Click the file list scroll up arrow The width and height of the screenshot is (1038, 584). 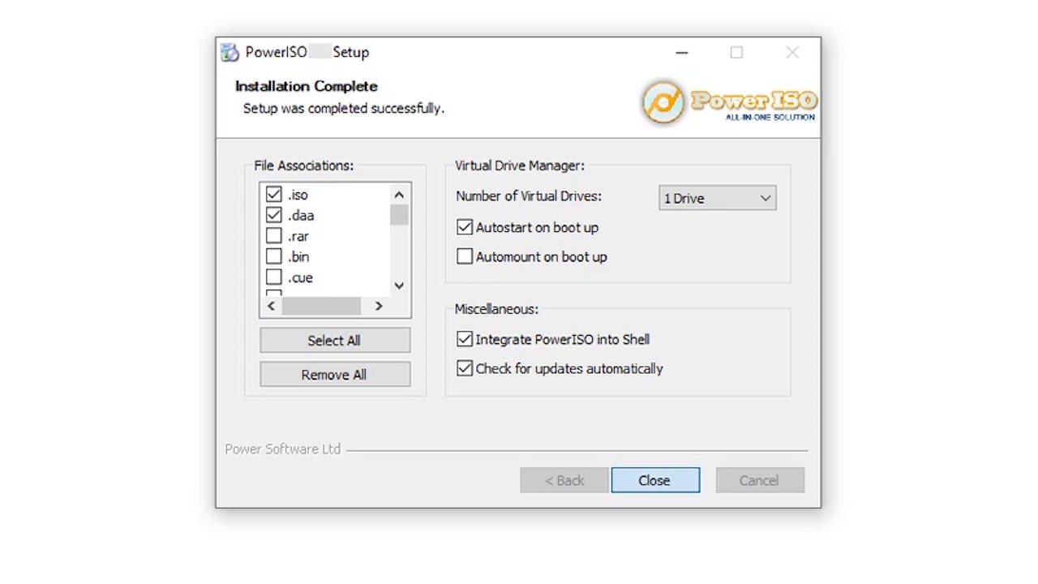click(399, 195)
